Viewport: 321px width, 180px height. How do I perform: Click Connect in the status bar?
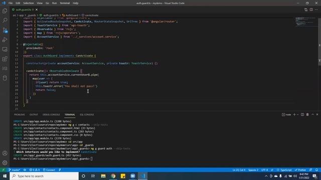49,170
